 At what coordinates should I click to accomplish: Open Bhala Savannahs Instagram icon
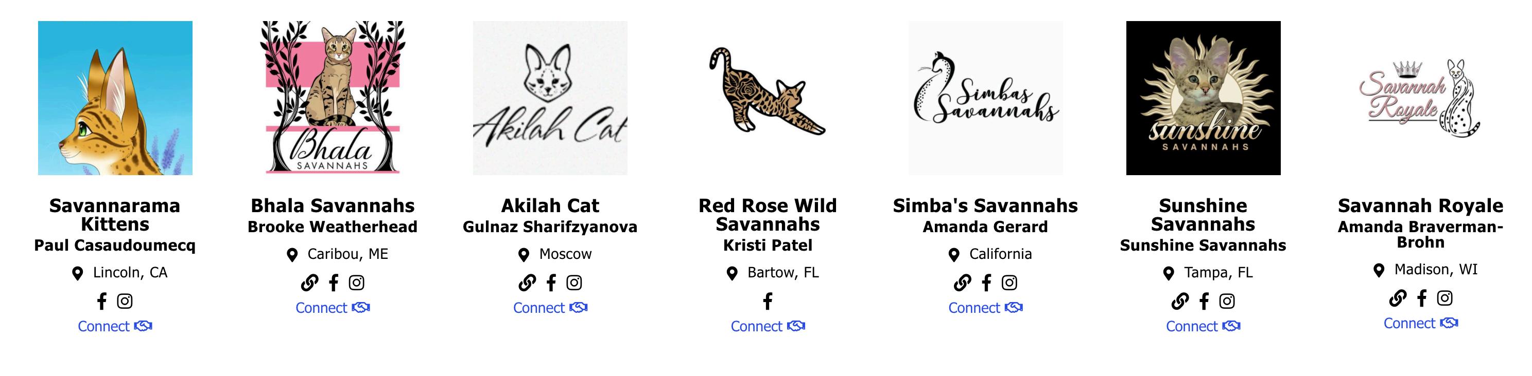356,283
